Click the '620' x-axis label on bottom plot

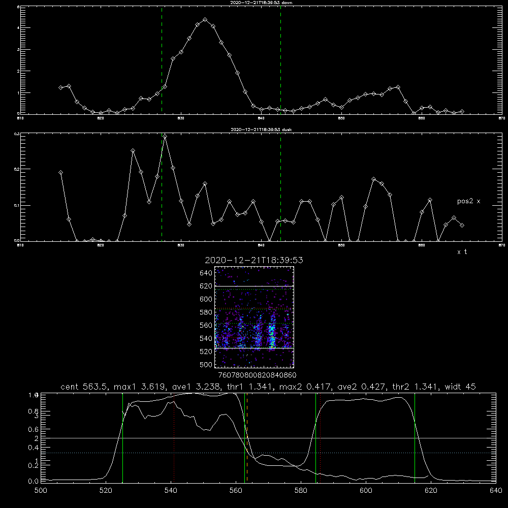tap(431, 491)
